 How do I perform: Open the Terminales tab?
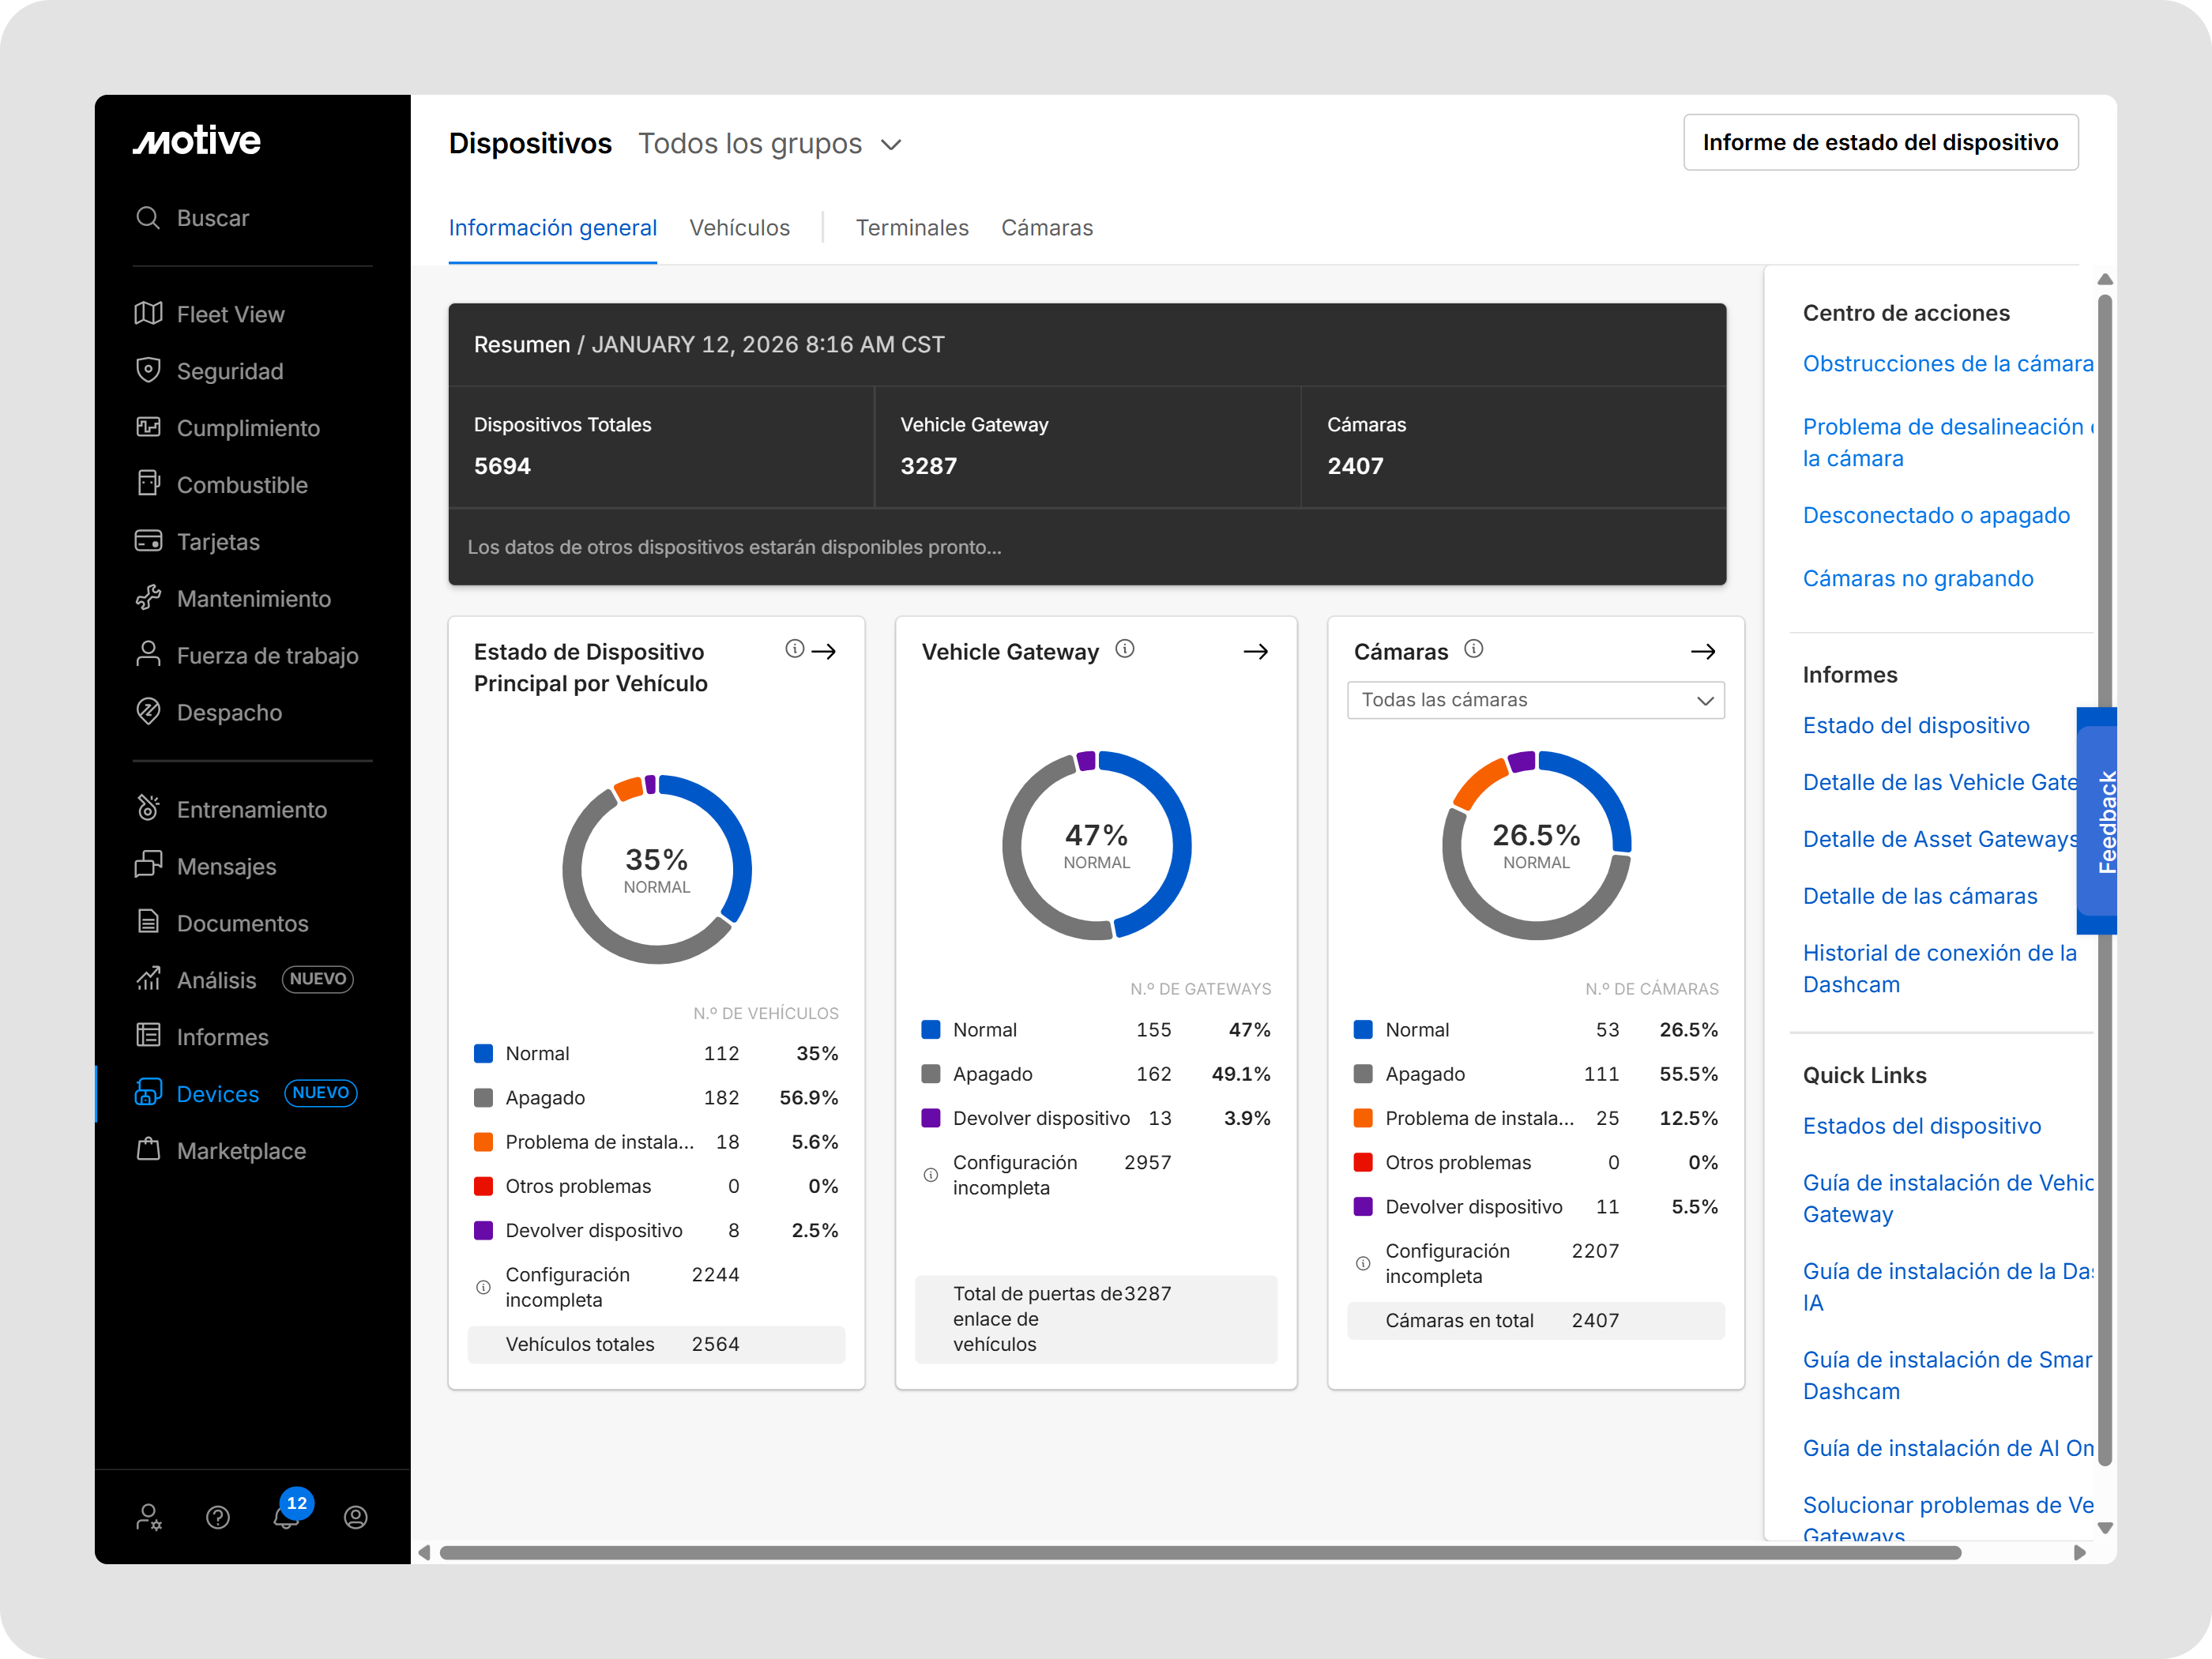tap(912, 227)
